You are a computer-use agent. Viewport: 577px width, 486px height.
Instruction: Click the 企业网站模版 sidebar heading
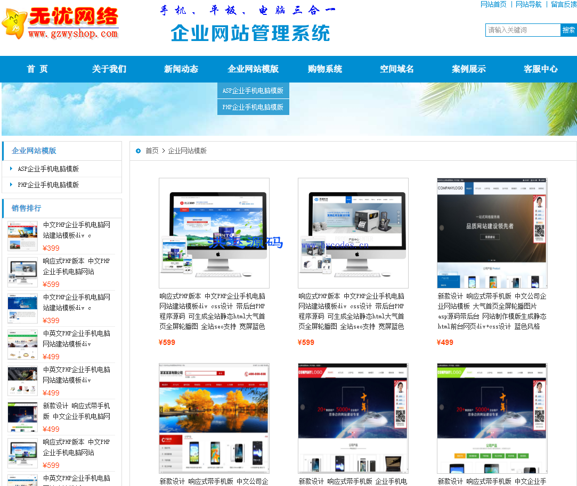pos(34,151)
